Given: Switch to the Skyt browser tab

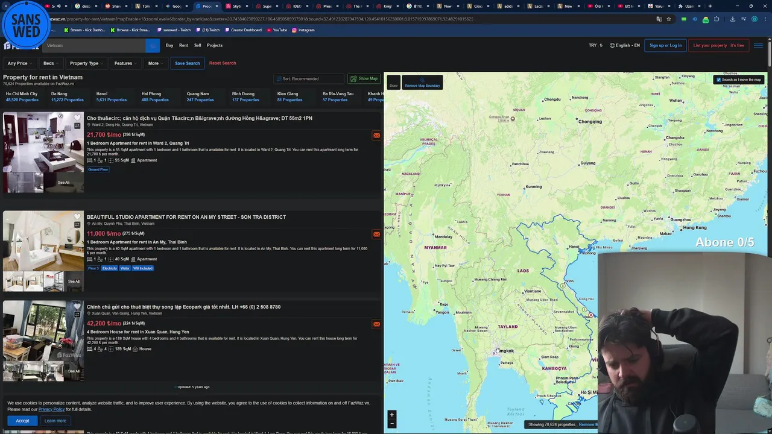Looking at the screenshot, I should (237, 6).
